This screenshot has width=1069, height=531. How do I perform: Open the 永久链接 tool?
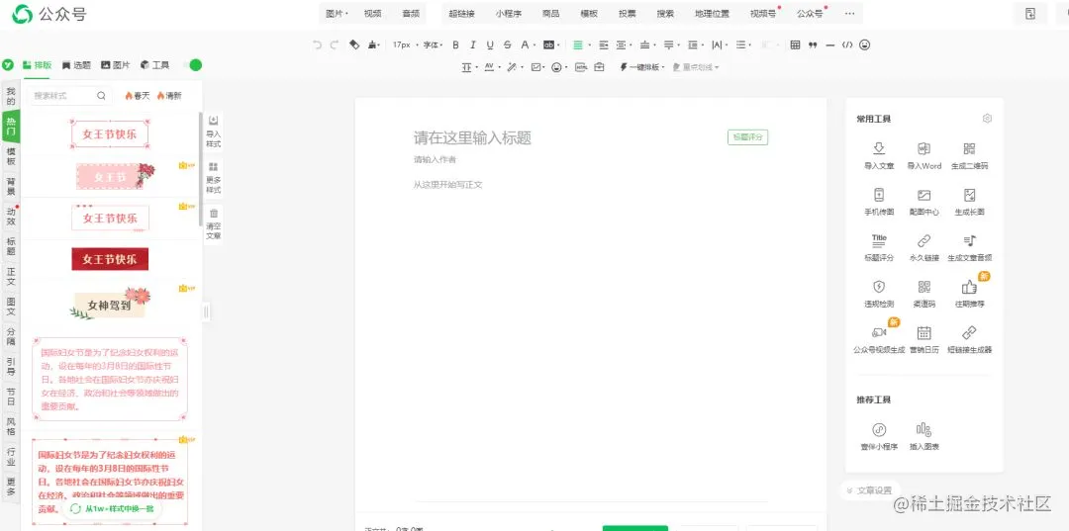[x=923, y=248]
